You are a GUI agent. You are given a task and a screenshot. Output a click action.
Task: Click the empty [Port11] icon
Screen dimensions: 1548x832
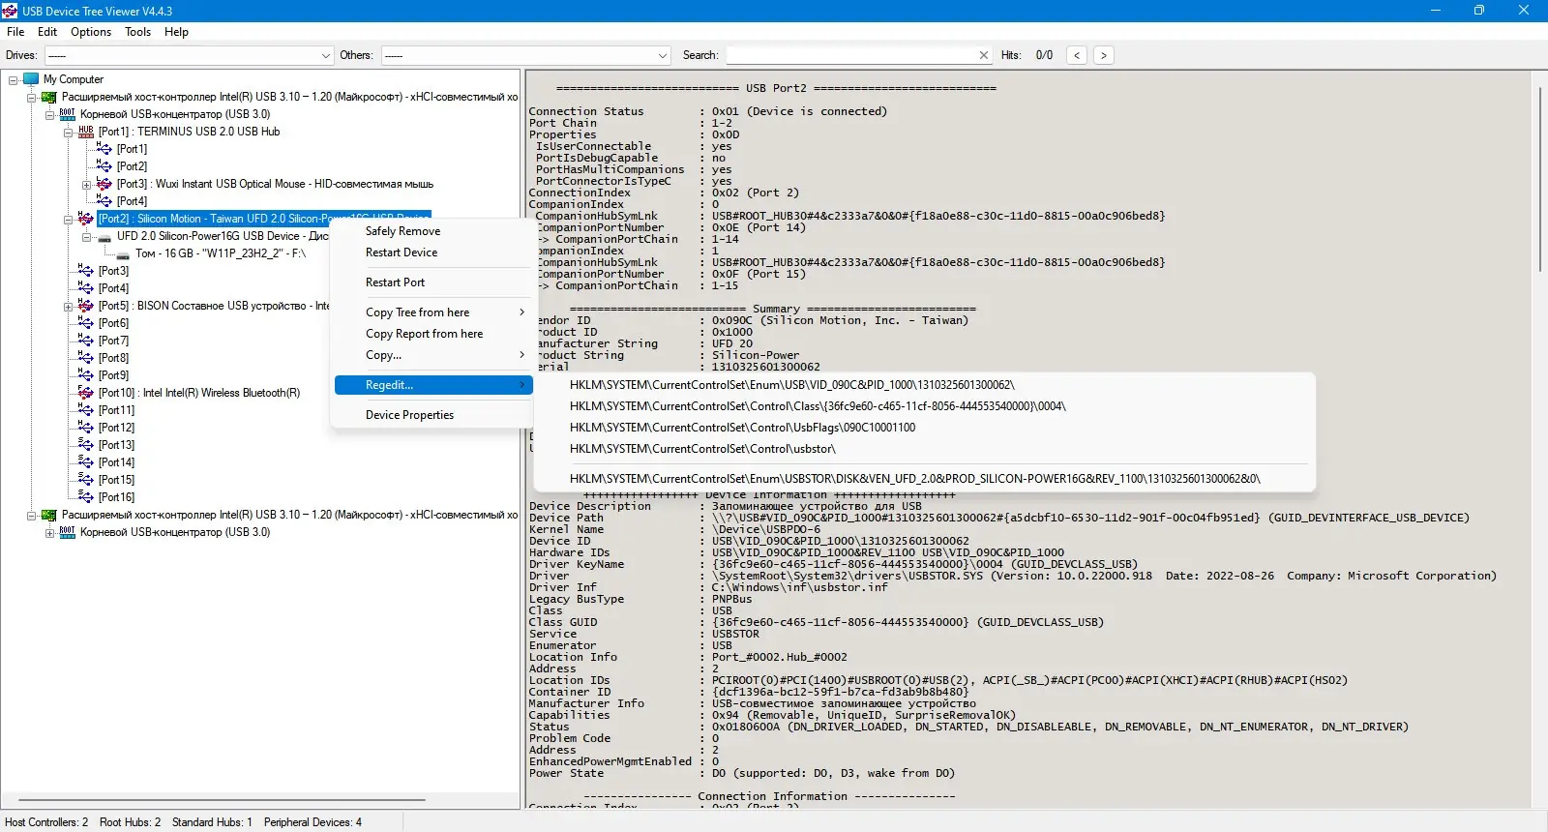[x=86, y=410]
